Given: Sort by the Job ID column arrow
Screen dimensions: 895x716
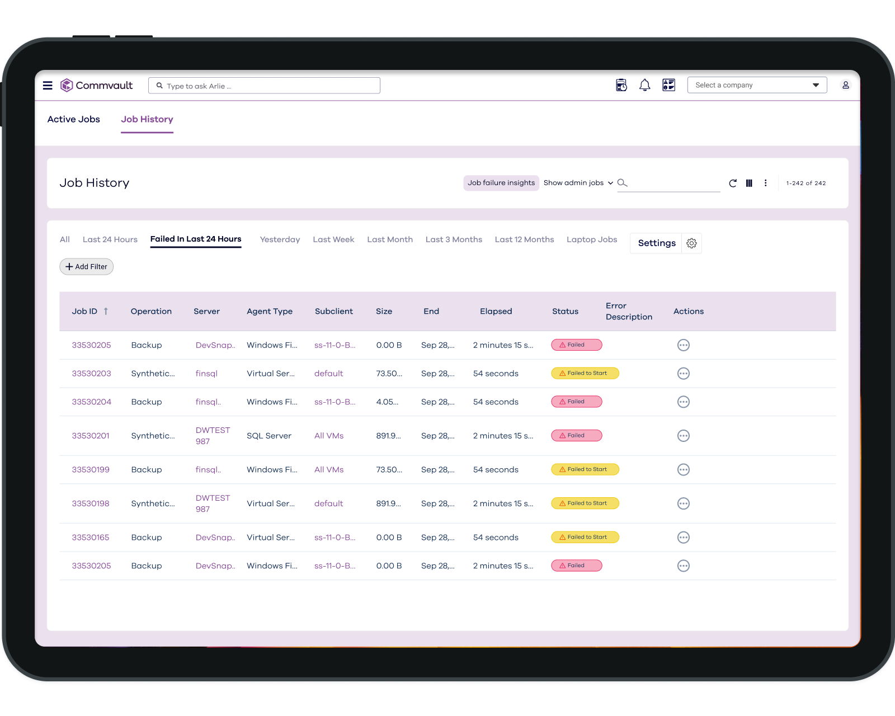Looking at the screenshot, I should 106,312.
